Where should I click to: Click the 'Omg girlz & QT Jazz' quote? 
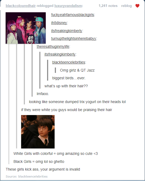click(77, 70)
